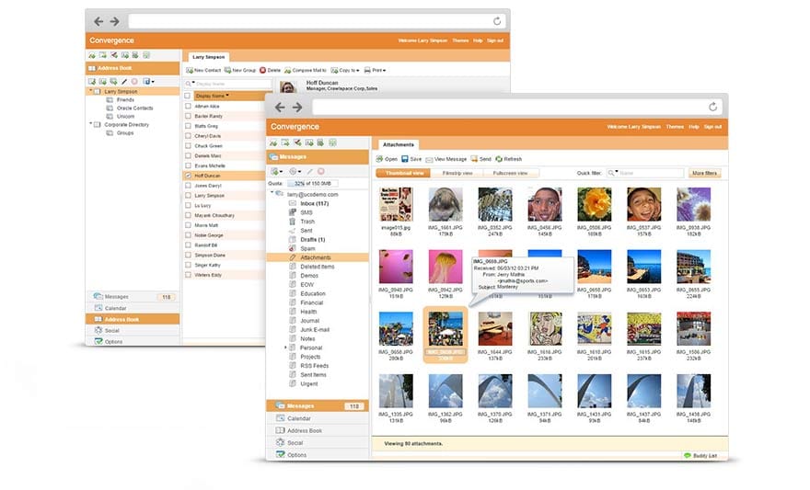Open Help link in front window header

coord(694,127)
